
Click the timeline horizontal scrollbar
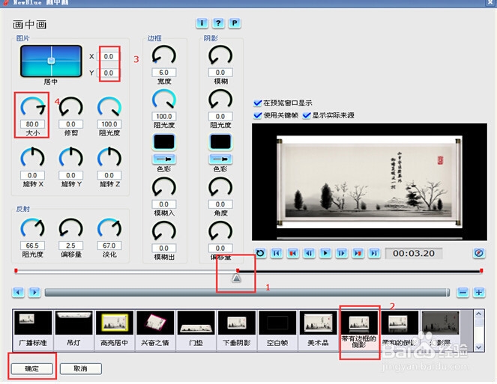coord(247,293)
